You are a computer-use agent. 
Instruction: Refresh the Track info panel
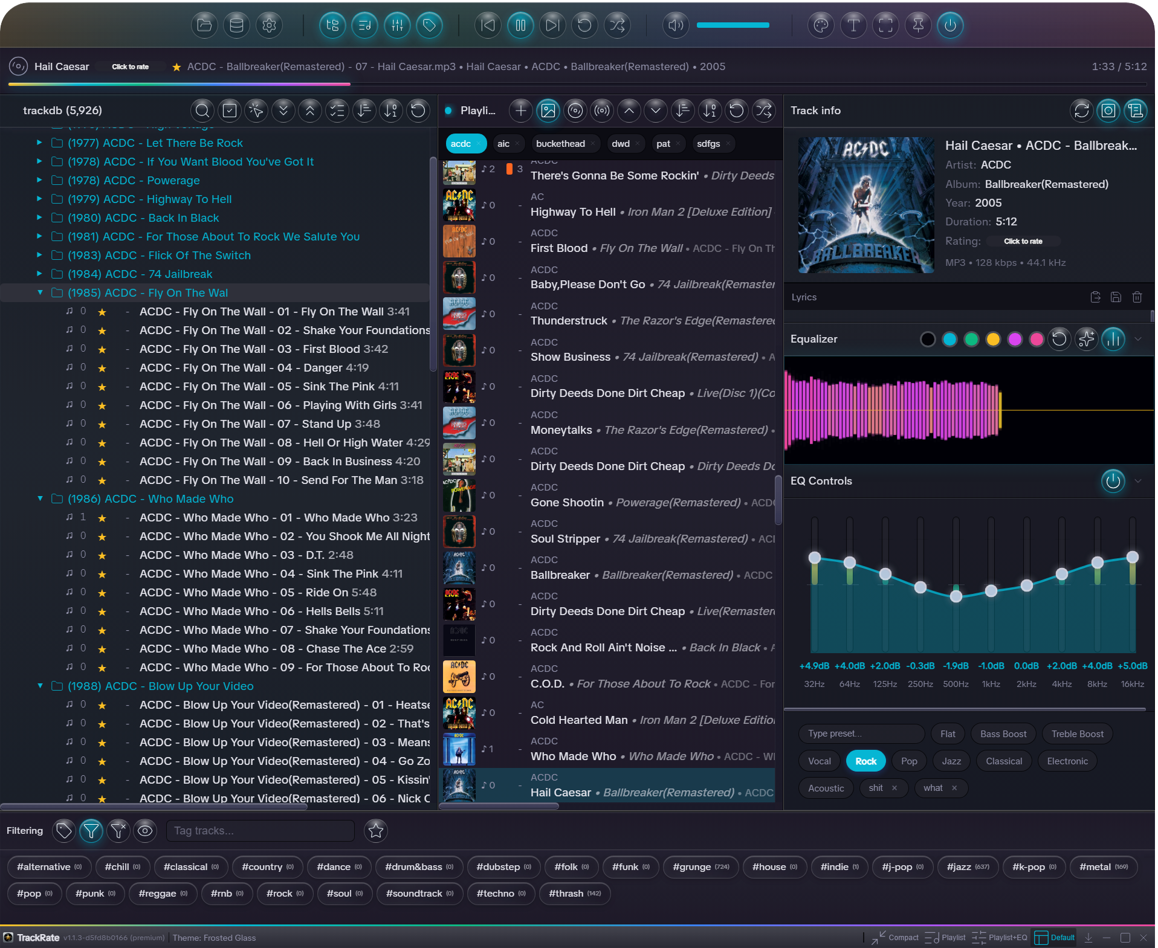pos(1081,111)
